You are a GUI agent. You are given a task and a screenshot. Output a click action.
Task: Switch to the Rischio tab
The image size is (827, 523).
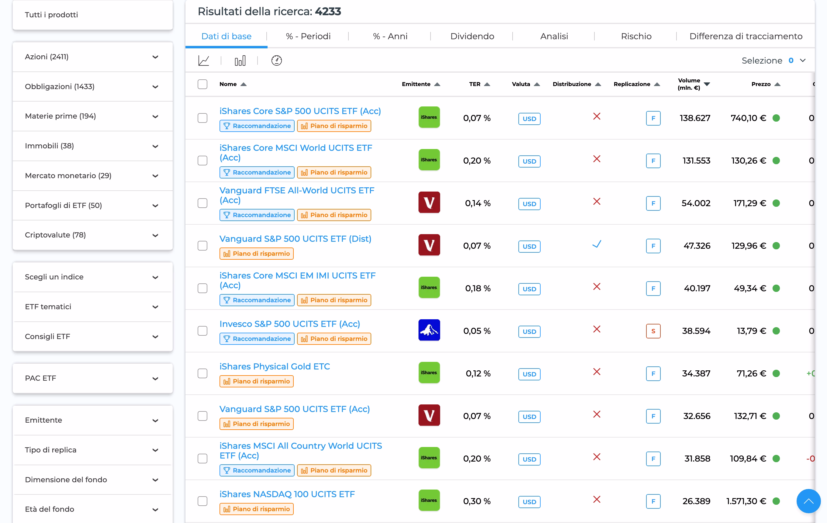(636, 36)
